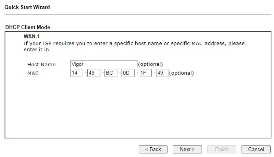Cancel the Quick Start Wizard
274x157 pixels.
256,149
